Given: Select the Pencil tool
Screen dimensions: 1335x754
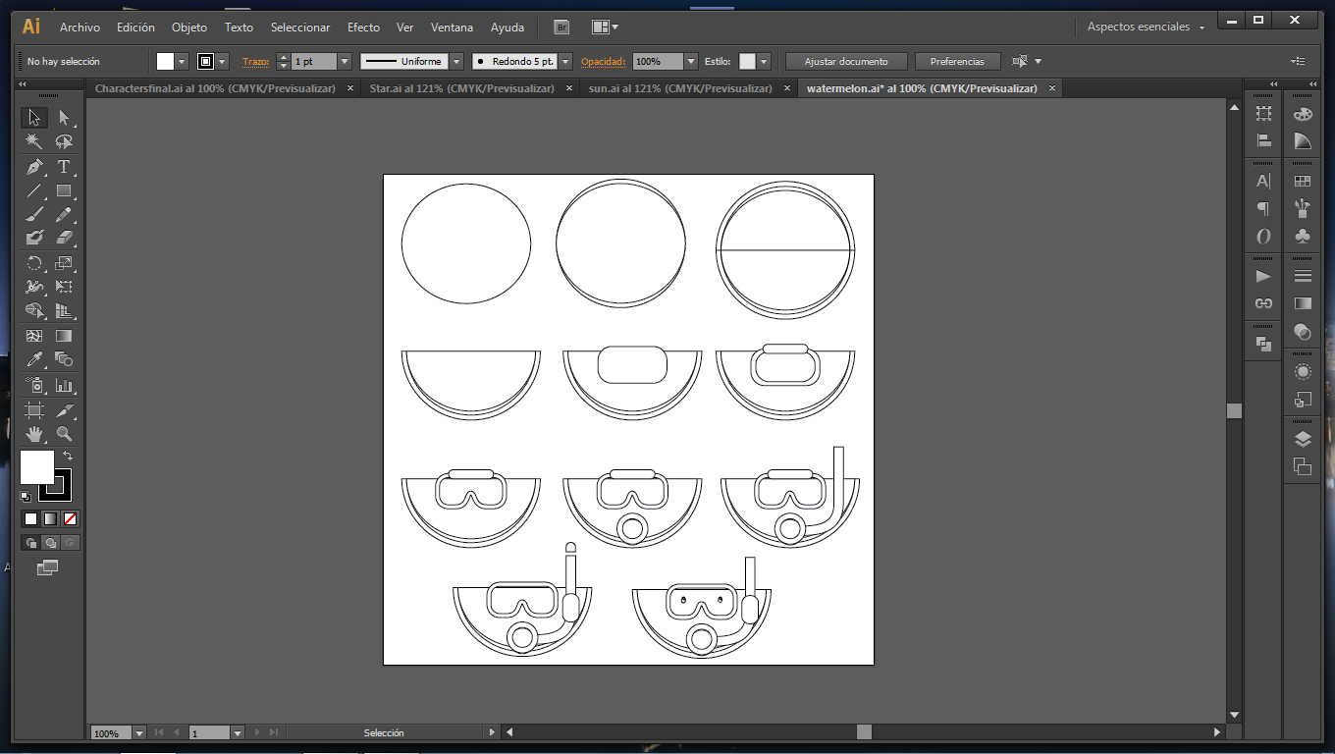Looking at the screenshot, I should pos(64,214).
